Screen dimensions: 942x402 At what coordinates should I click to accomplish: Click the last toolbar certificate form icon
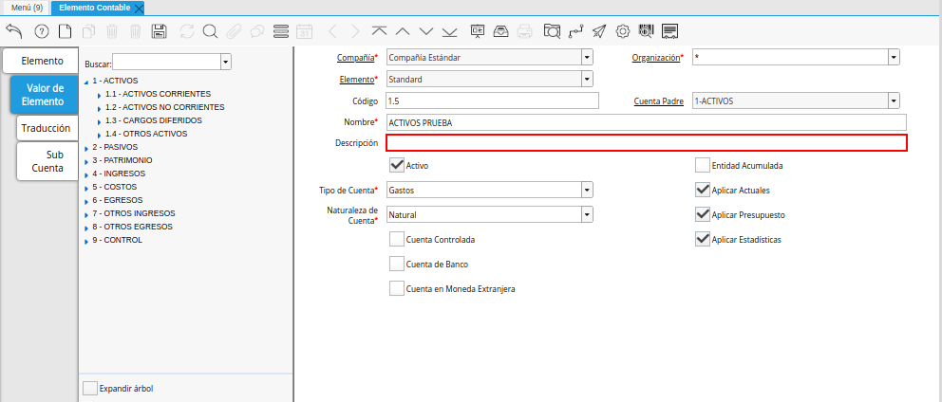pos(670,31)
